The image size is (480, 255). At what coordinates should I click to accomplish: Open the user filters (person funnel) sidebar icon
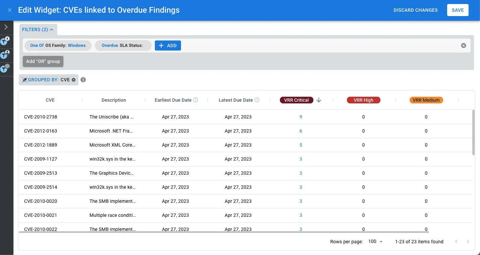pos(5,55)
